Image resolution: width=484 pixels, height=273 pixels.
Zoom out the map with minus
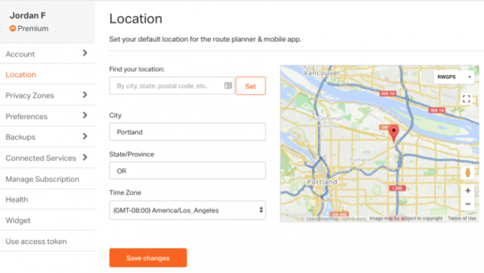[x=468, y=204]
